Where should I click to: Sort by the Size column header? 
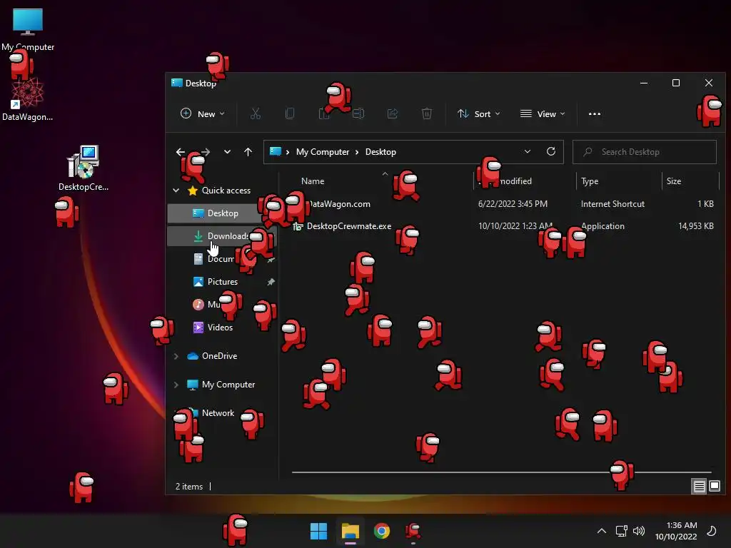coord(674,181)
